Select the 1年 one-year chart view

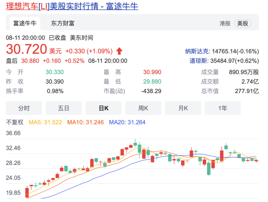point(223,108)
